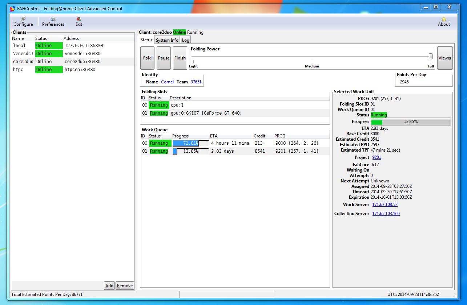Select work queue row 9201 (257, 1, 41)
The width and height of the screenshot is (467, 305).
[235, 151]
